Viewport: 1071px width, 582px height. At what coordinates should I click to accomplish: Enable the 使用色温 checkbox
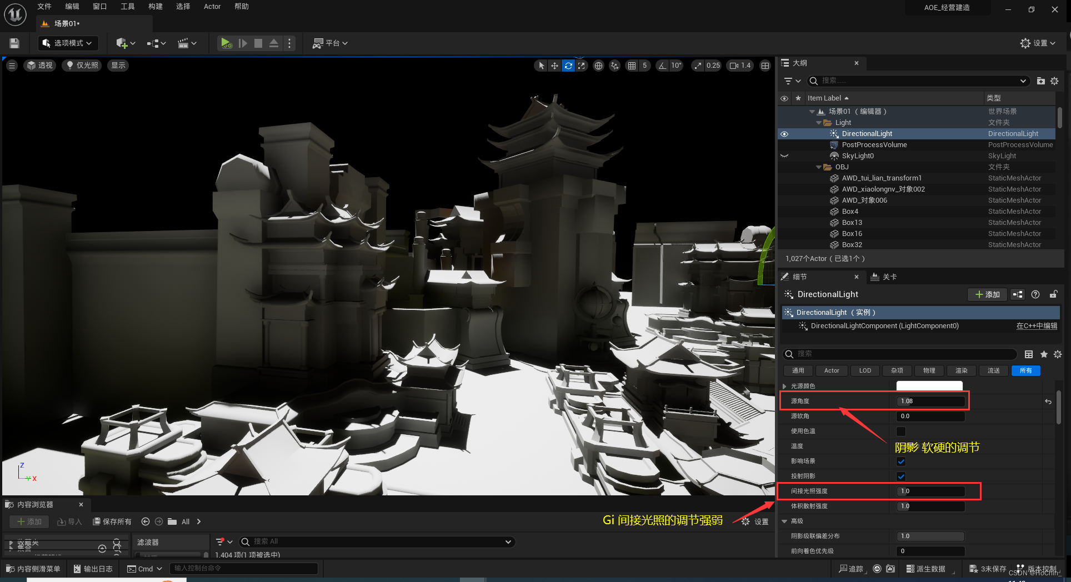click(x=900, y=431)
